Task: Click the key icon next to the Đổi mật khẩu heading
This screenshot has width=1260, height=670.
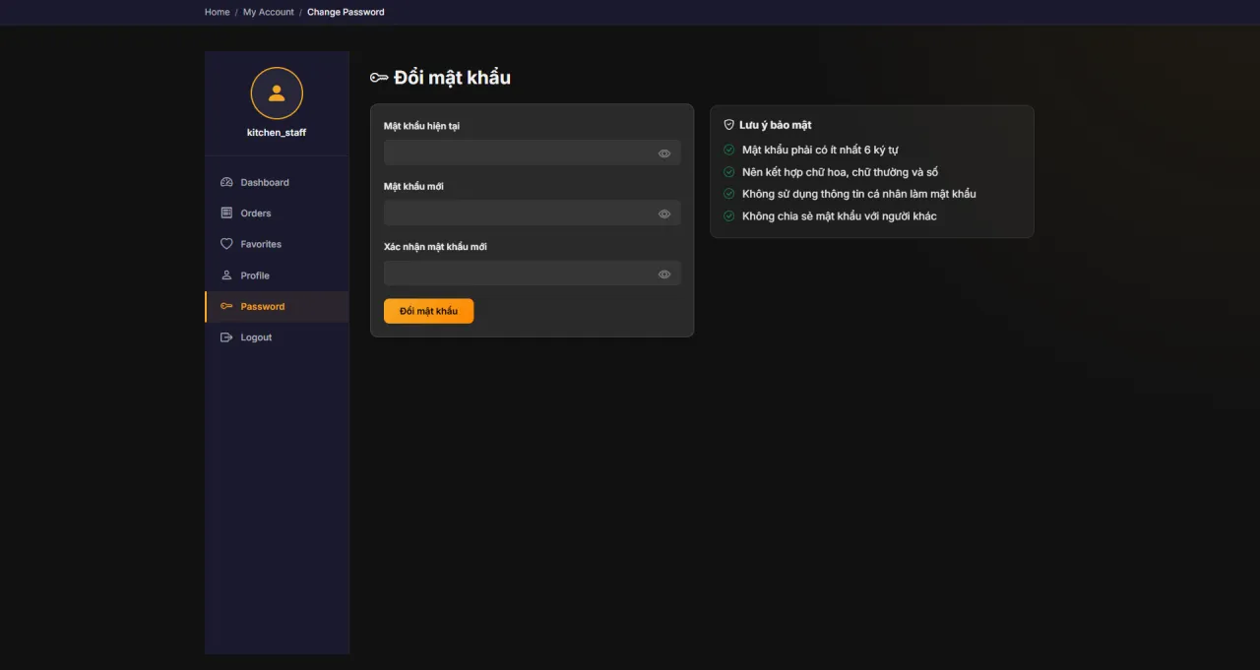Action: pos(379,78)
